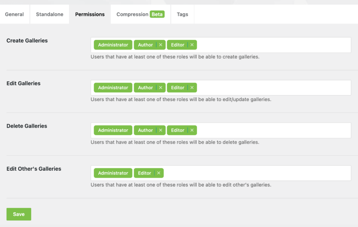
Task: Click the Author tag in Delete Galleries
Action: (145, 130)
